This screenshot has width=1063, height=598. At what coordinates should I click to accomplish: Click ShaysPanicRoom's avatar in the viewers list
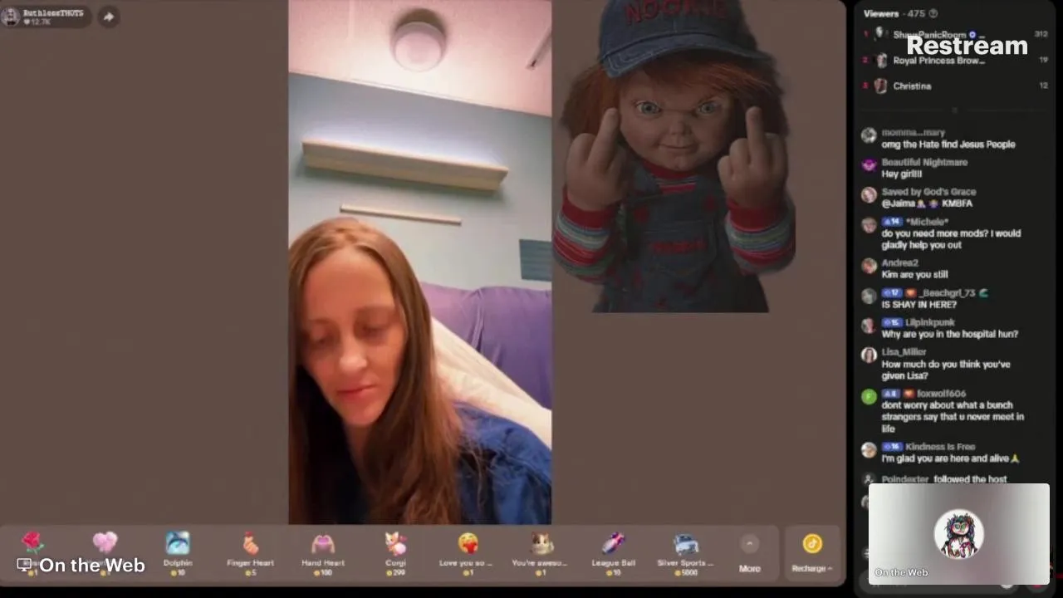point(879,35)
